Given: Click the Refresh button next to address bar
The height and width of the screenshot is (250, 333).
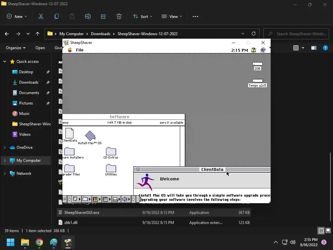Looking at the screenshot, I should [x=254, y=34].
